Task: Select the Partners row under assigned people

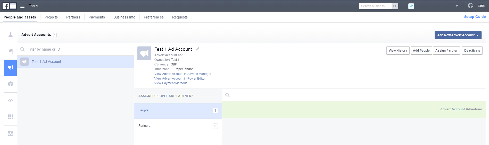Action: (x=178, y=126)
